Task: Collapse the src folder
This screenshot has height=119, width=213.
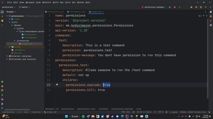Action: 10,22
